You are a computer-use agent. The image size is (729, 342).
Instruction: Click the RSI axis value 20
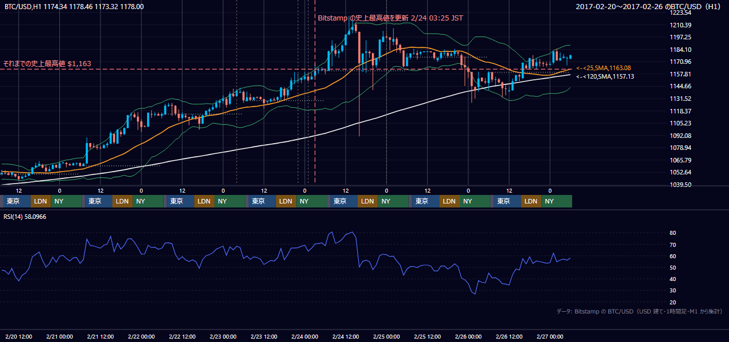coord(673,302)
